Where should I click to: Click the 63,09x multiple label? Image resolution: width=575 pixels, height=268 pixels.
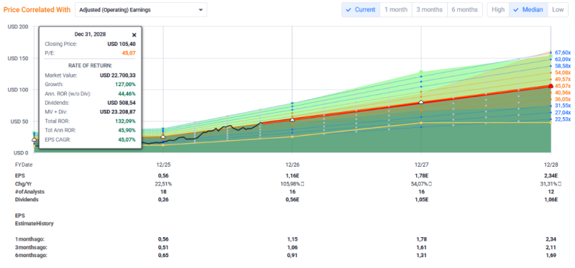[563, 59]
